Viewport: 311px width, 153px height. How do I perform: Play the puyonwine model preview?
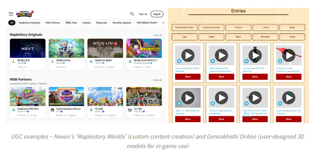click(x=255, y=55)
